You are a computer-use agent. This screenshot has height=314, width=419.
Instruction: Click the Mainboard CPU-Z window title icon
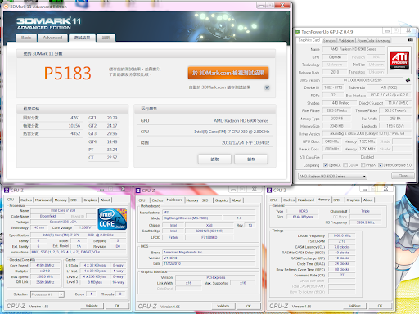point(138,191)
